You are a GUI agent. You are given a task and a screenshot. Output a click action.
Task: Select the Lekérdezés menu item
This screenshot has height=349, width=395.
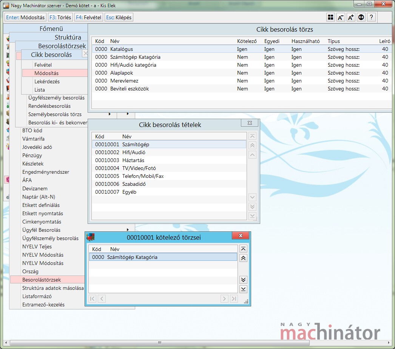pos(47,81)
